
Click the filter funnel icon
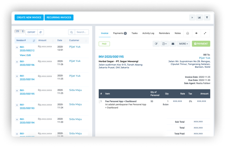(207, 17)
